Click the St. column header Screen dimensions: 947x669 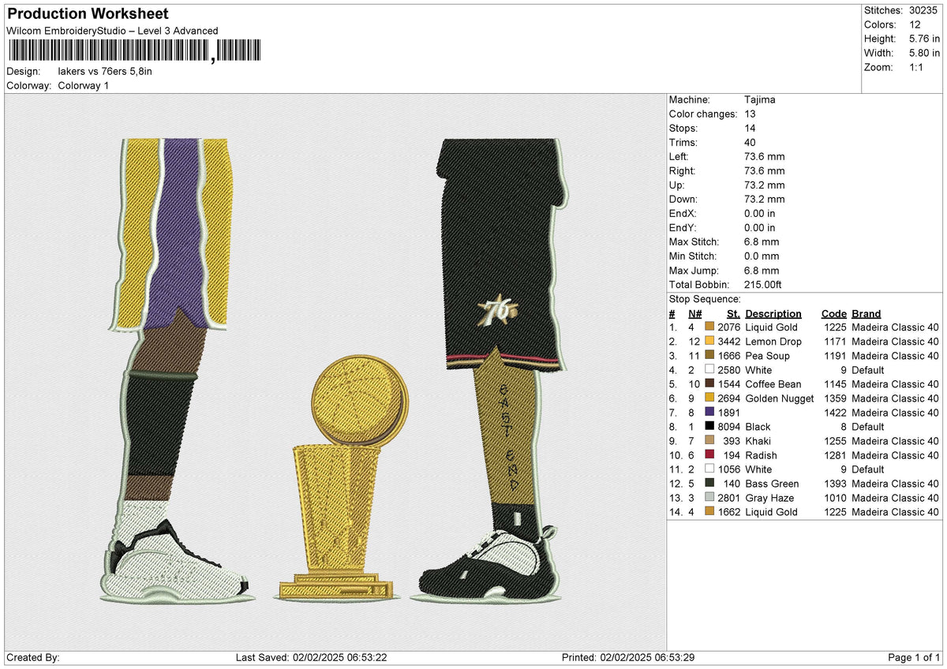[x=733, y=314]
